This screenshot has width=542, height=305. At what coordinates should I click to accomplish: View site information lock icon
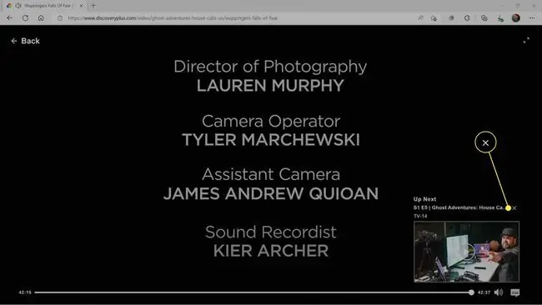coord(60,18)
